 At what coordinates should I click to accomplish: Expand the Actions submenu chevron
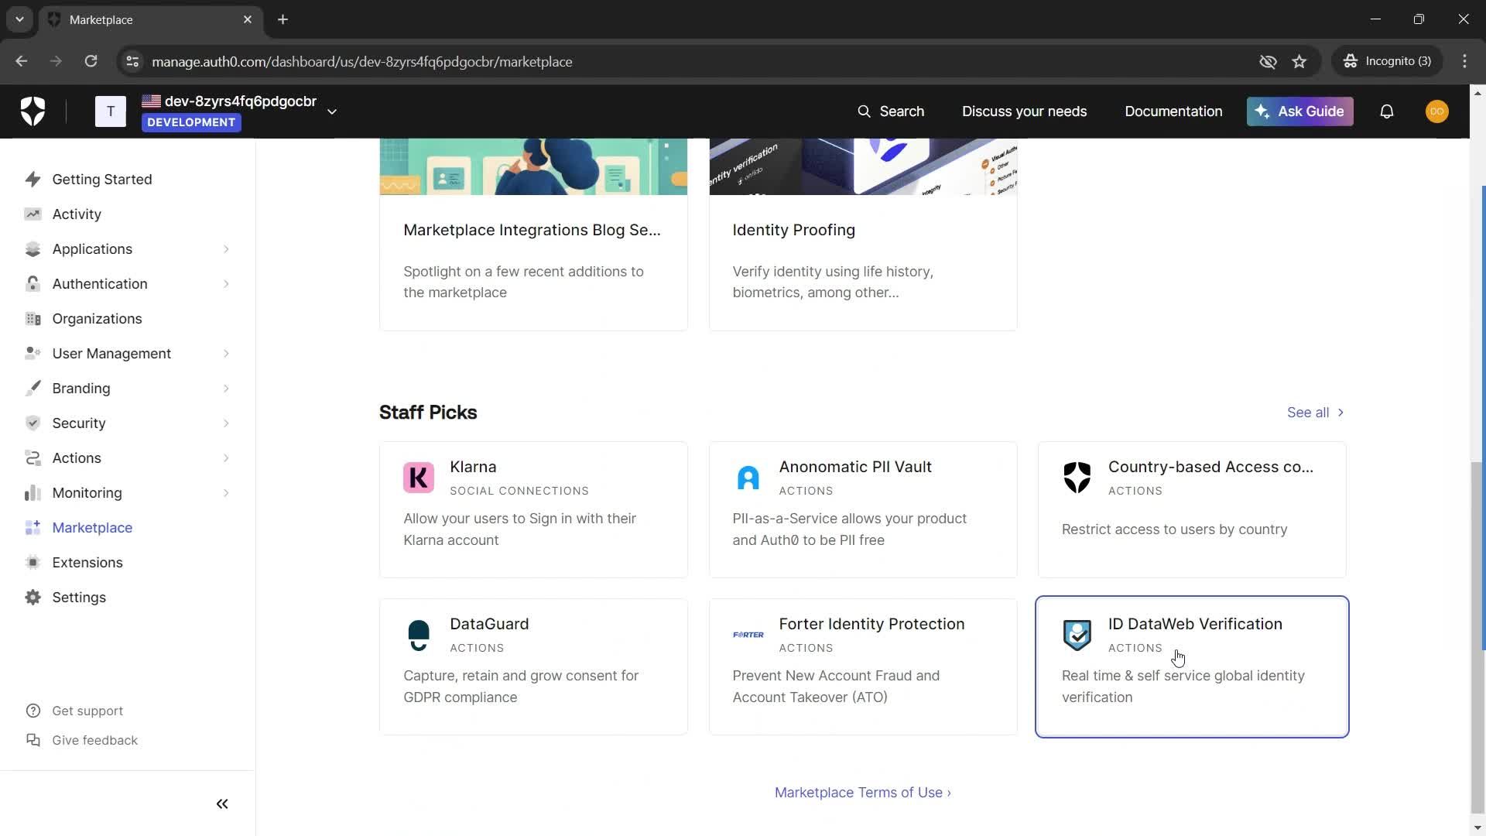click(x=226, y=458)
